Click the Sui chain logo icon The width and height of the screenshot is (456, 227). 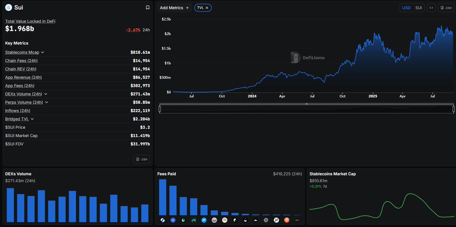click(9, 8)
